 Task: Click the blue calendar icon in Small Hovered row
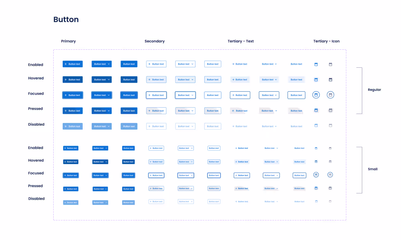point(316,162)
